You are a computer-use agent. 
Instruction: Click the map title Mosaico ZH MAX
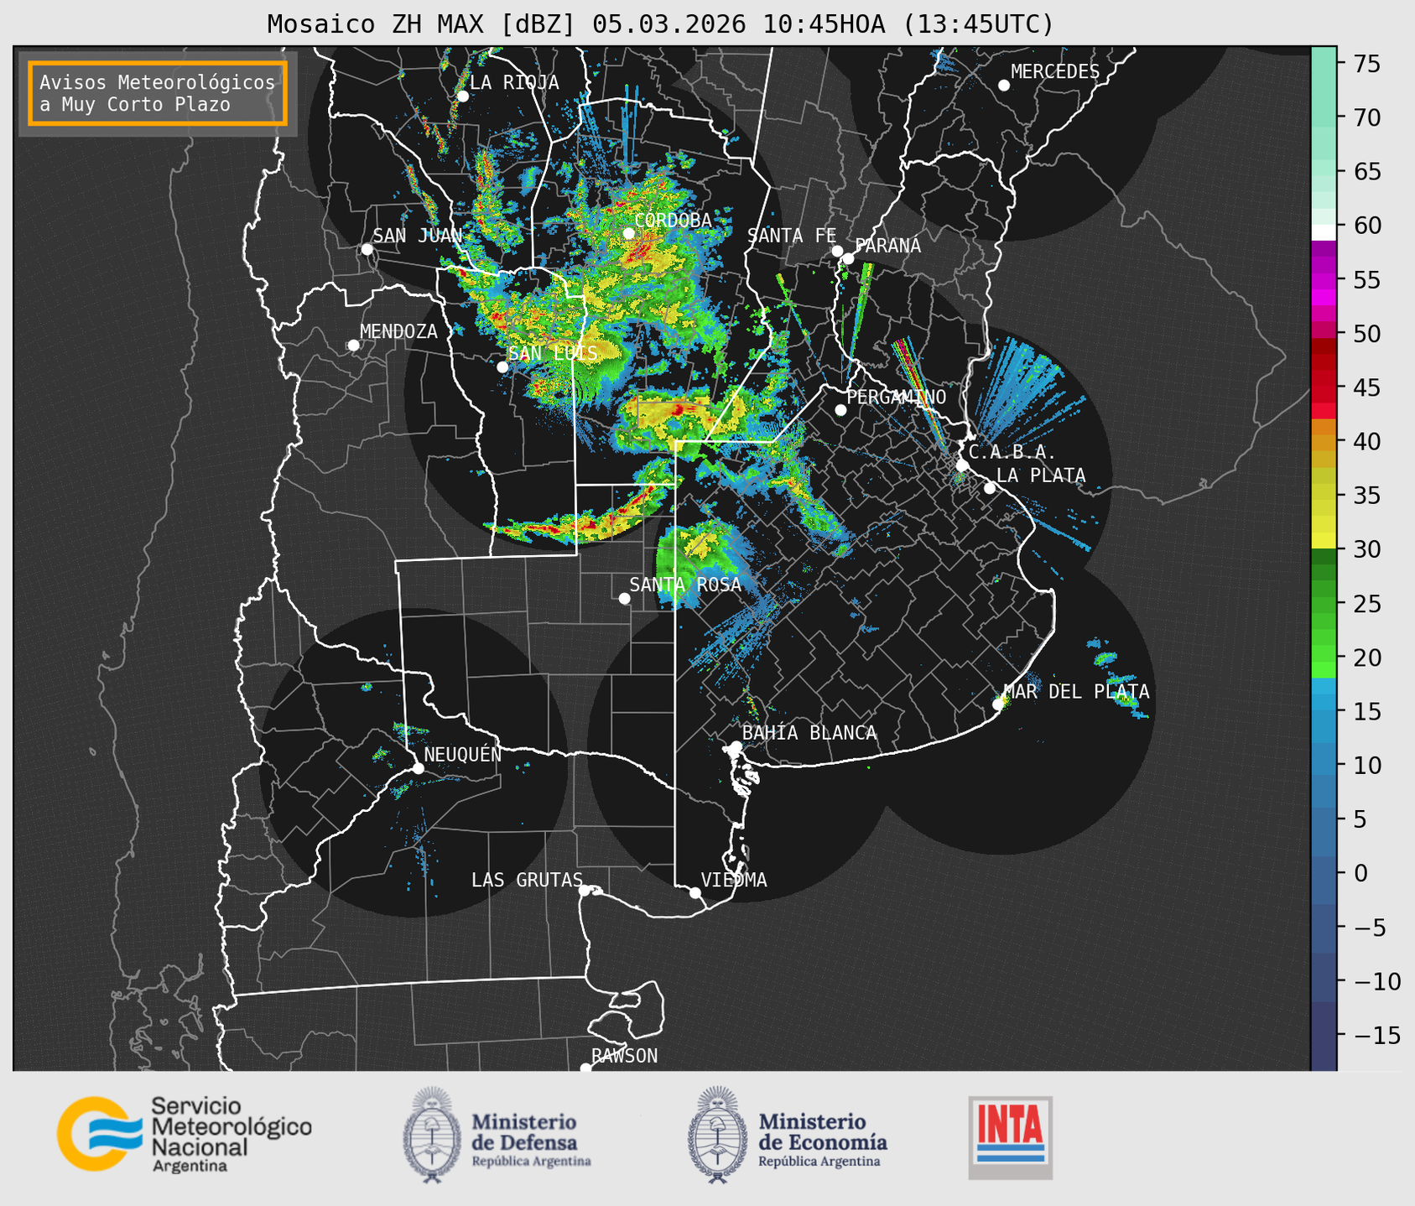click(x=660, y=24)
